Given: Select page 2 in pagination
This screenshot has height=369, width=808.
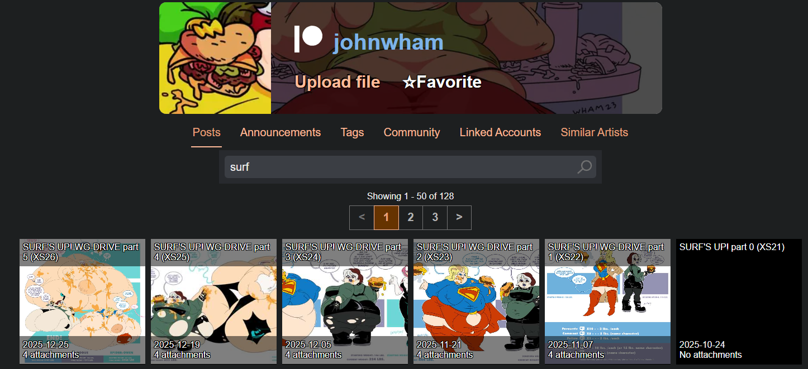Looking at the screenshot, I should pos(411,218).
